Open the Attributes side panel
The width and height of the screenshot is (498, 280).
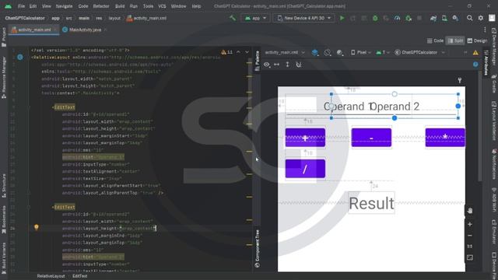point(486,63)
